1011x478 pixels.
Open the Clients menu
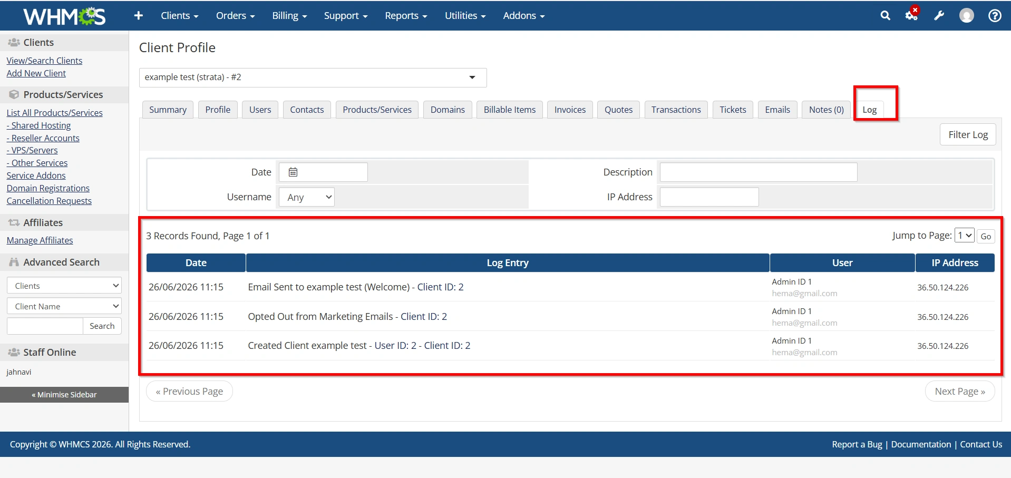(x=180, y=16)
